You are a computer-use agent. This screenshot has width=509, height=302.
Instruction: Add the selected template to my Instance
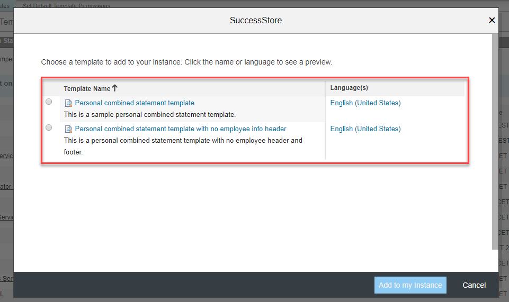click(x=410, y=285)
